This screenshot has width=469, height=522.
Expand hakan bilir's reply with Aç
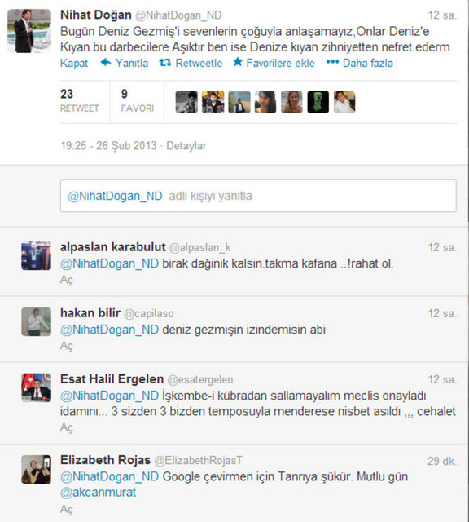pyautogui.click(x=67, y=346)
